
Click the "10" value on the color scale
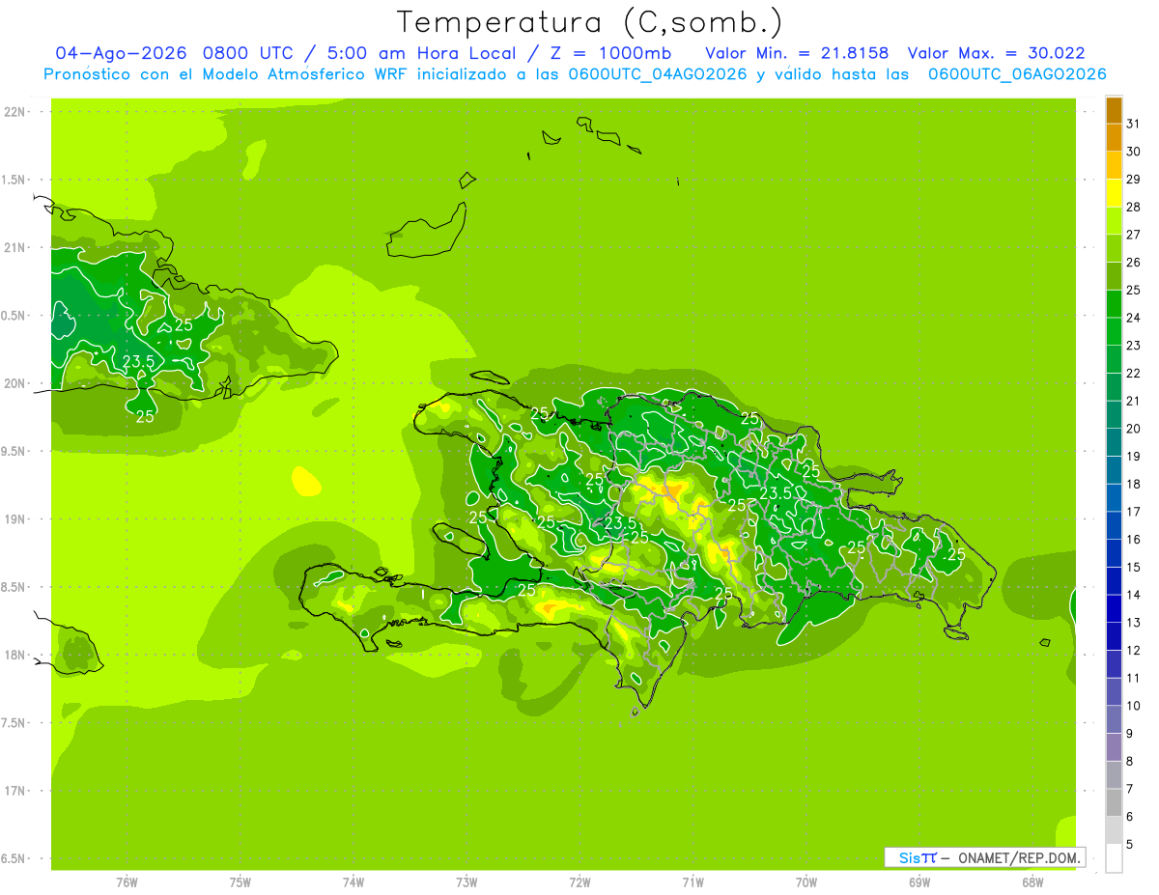click(1134, 706)
